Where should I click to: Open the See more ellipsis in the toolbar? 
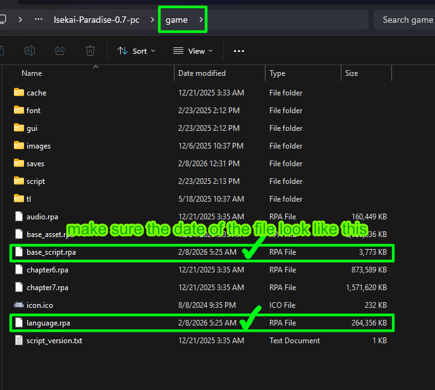(239, 51)
